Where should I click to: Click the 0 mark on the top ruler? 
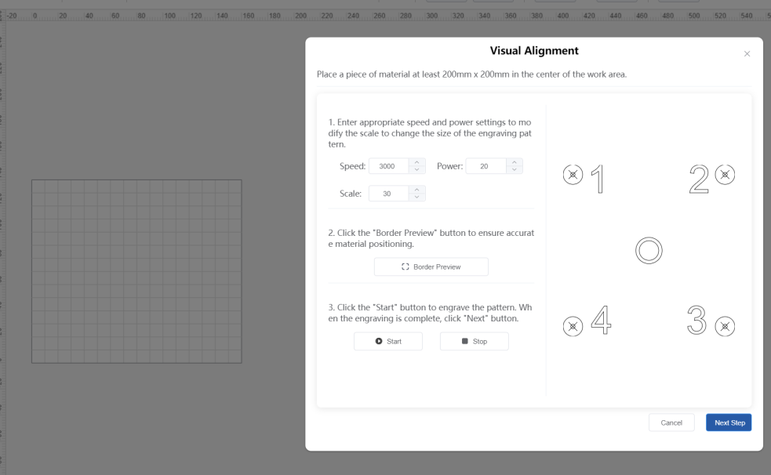point(35,16)
